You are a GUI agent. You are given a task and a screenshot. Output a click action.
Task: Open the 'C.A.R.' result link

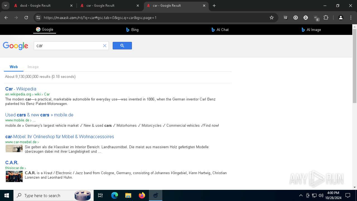coord(12,162)
